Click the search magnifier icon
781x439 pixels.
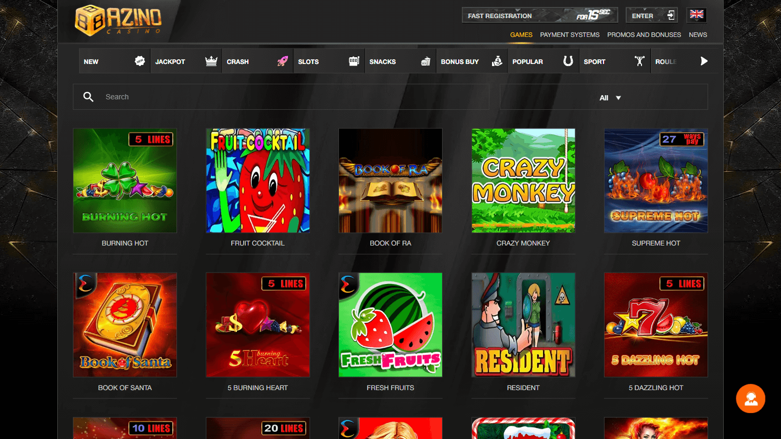[x=89, y=97]
